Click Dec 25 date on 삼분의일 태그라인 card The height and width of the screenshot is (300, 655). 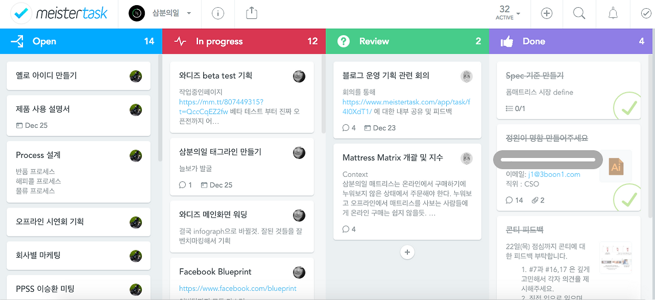tap(216, 185)
